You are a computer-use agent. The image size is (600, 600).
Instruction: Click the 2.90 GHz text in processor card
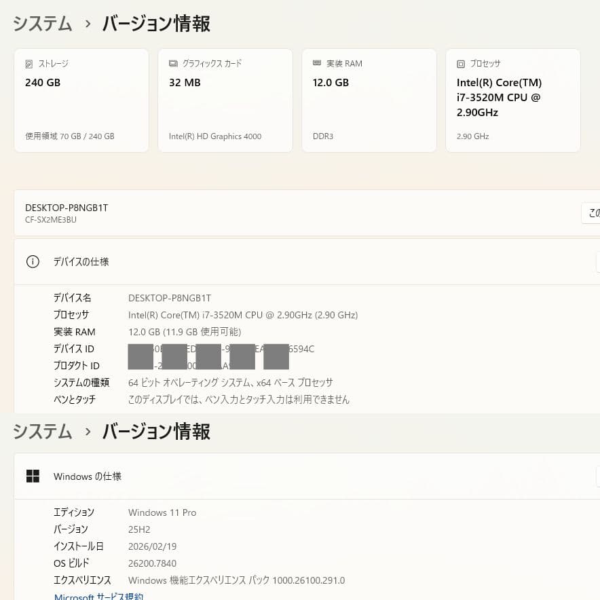point(472,136)
